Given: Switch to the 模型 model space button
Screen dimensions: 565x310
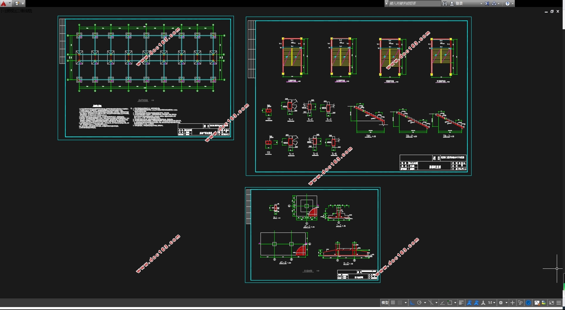Looking at the screenshot, I should (x=385, y=303).
